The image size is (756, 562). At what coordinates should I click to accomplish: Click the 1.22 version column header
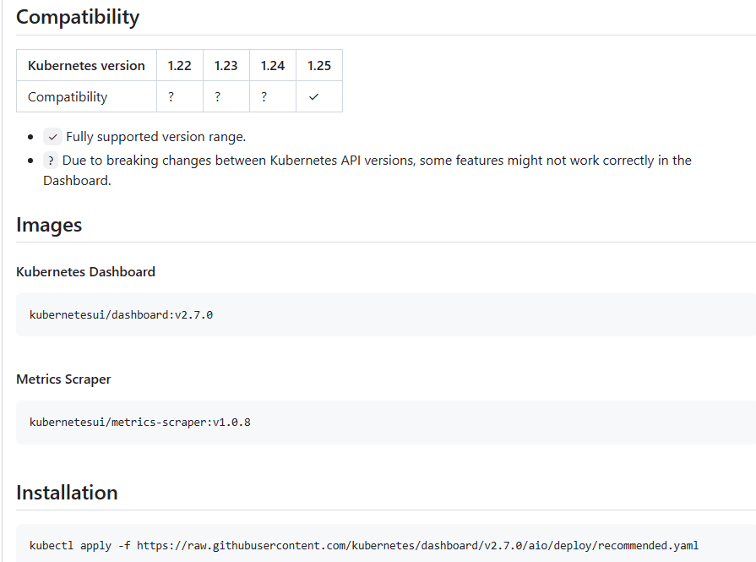(180, 66)
